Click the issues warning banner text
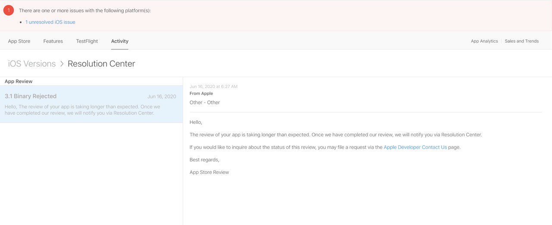The image size is (552, 225). 85,10
